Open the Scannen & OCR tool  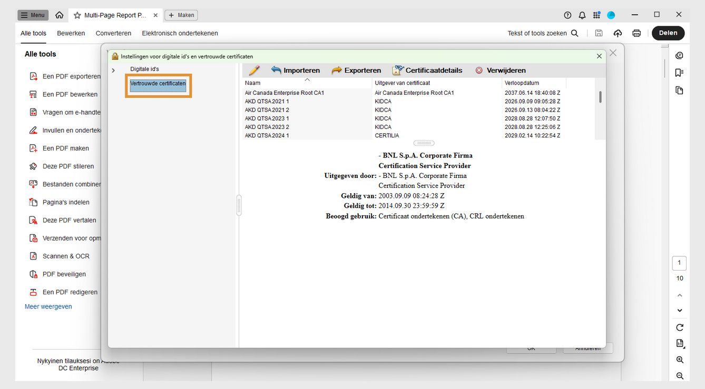59,256
